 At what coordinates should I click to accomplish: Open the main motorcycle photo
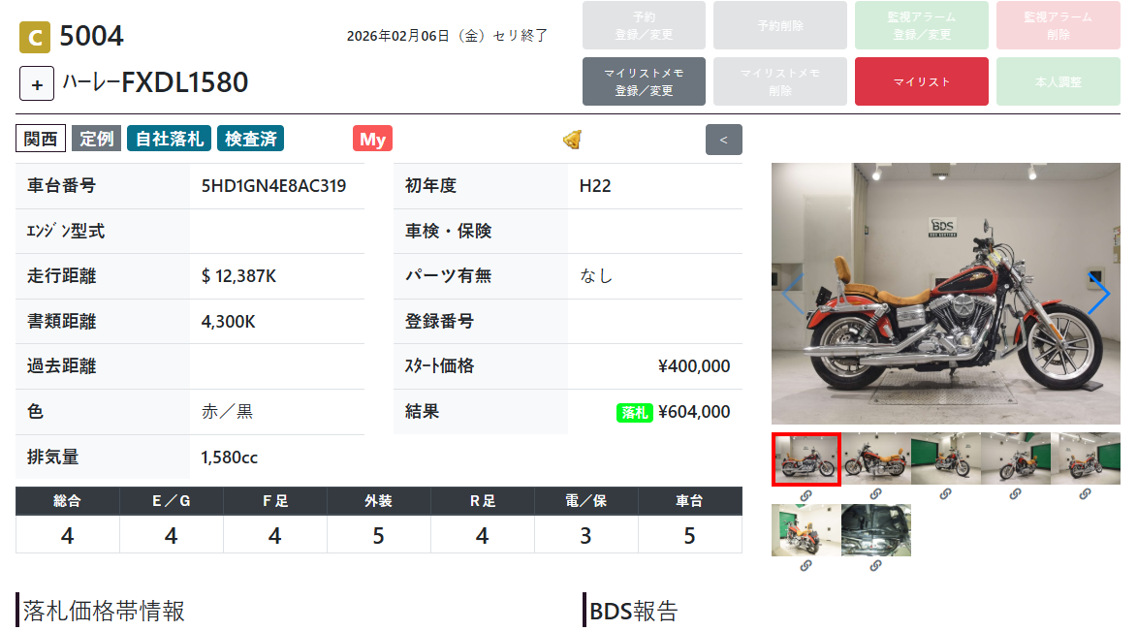click(946, 293)
